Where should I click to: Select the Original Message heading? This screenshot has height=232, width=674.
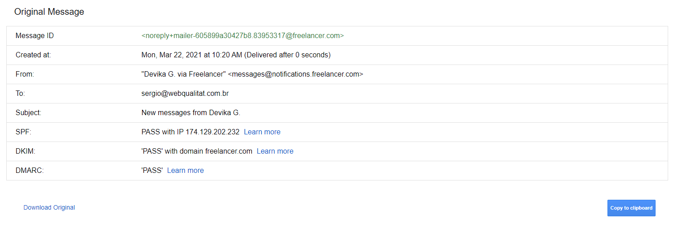(49, 12)
